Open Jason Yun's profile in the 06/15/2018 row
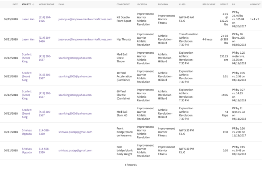 pos(28,19)
